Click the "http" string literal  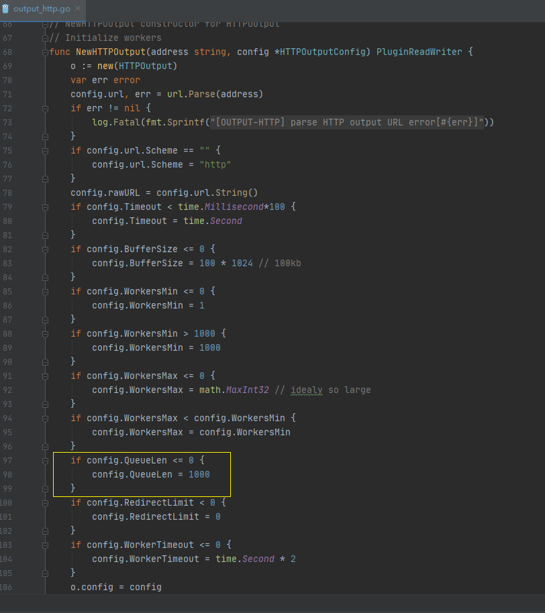click(x=215, y=164)
